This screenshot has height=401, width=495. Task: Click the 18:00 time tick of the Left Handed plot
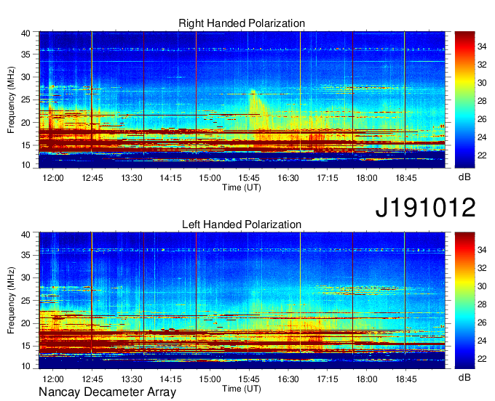[x=367, y=379]
